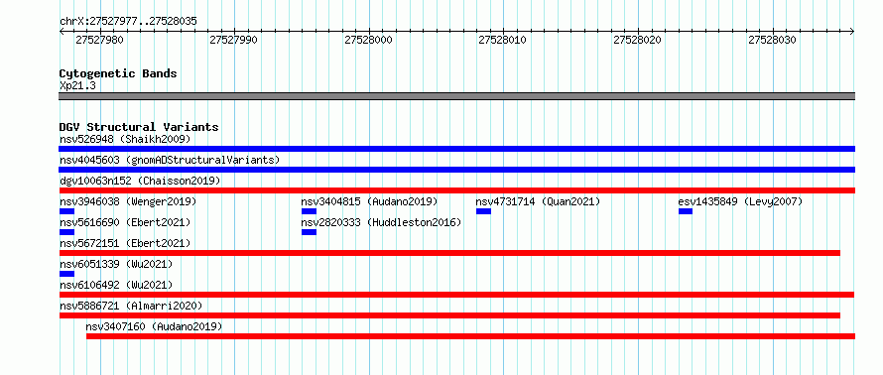The width and height of the screenshot is (883, 375).
Task: Open the nsv3404815 (Audano2019) label
Action: [369, 201]
